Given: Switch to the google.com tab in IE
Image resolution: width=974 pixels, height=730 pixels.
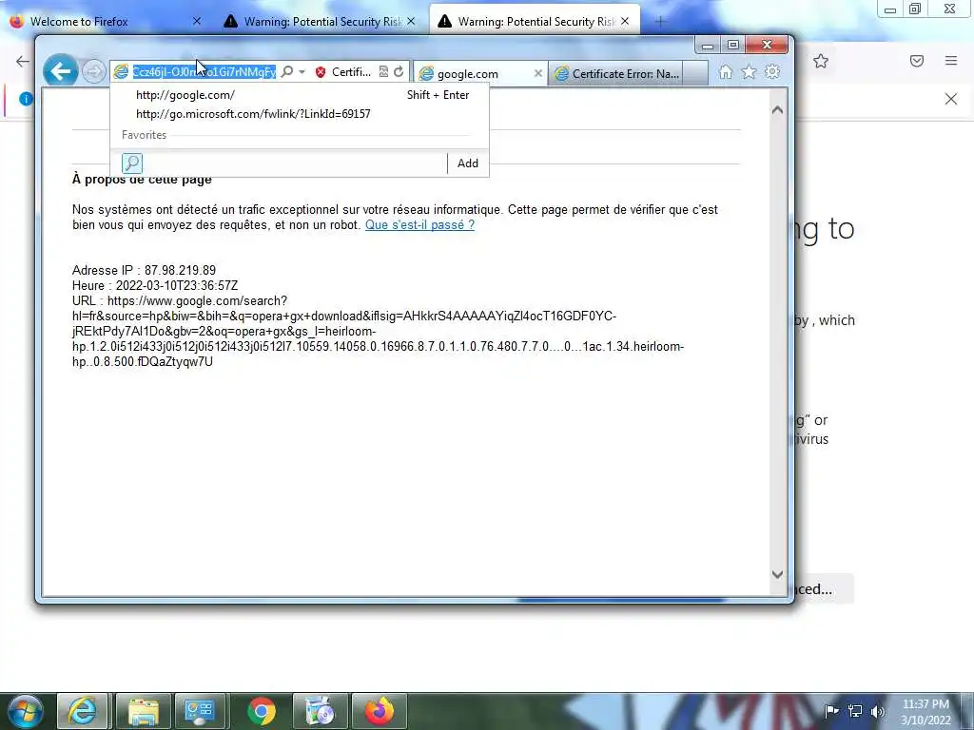Looking at the screenshot, I should pos(476,74).
